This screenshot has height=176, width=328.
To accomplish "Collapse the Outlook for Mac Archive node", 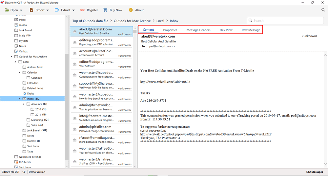I will tap(11, 57).
